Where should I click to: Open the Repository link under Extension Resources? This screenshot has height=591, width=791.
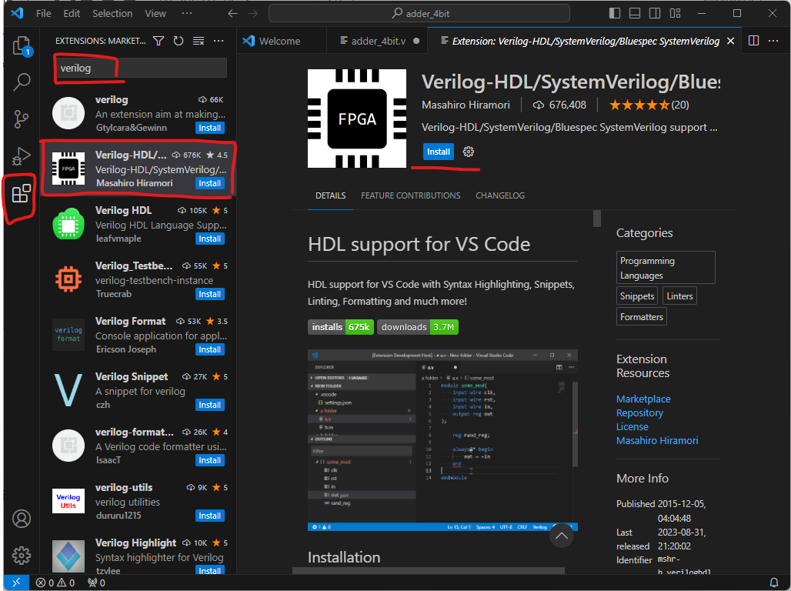[x=639, y=413]
